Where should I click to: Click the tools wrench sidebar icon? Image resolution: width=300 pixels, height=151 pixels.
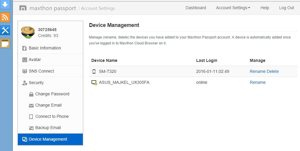(x=5, y=30)
